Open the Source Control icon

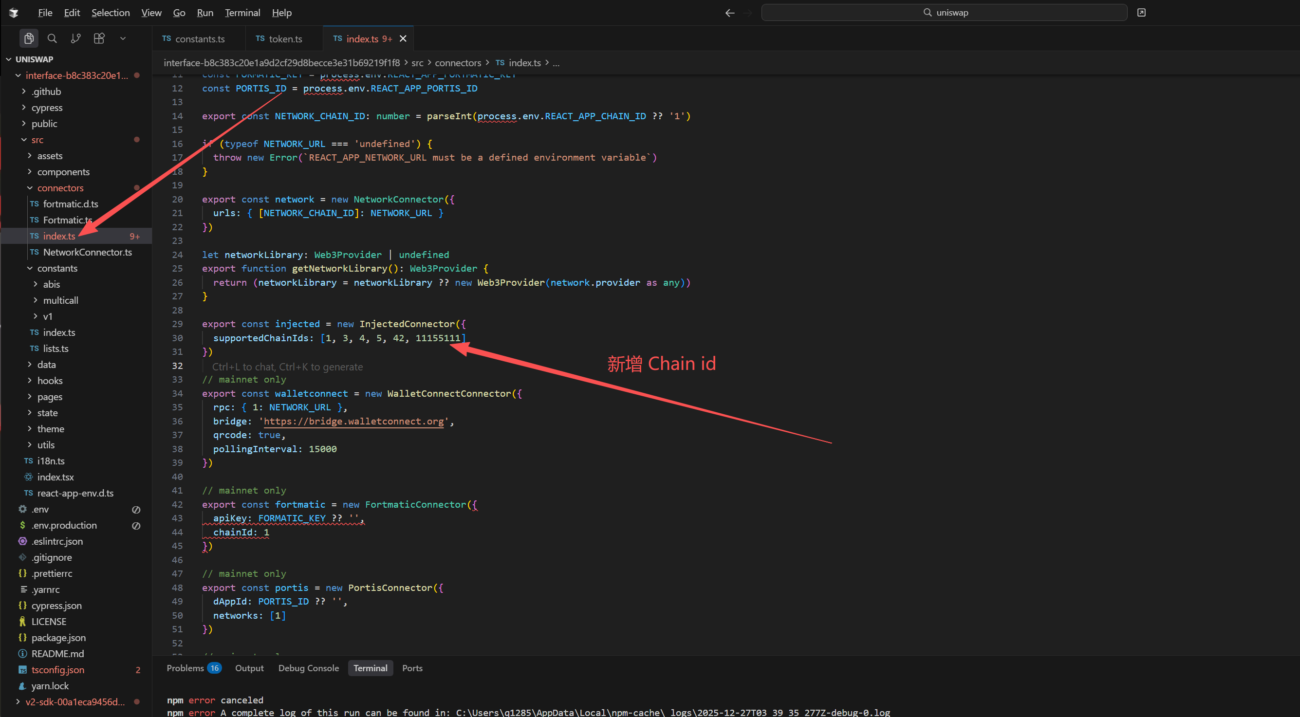coord(75,38)
